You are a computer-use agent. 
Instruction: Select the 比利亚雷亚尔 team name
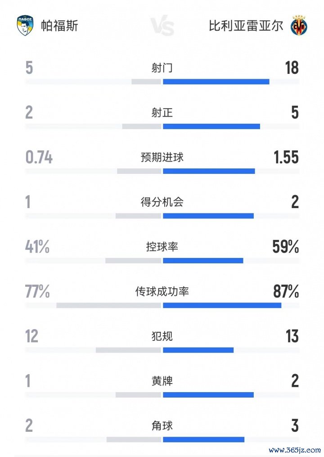pyautogui.click(x=246, y=26)
